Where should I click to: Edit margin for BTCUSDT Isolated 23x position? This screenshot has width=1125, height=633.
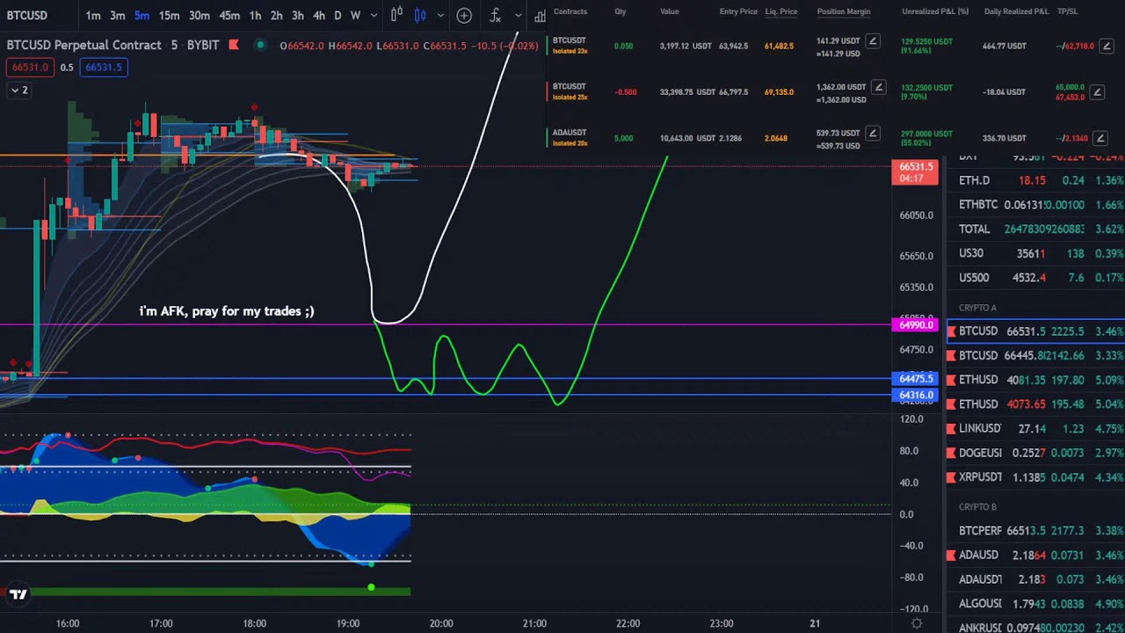pos(872,40)
